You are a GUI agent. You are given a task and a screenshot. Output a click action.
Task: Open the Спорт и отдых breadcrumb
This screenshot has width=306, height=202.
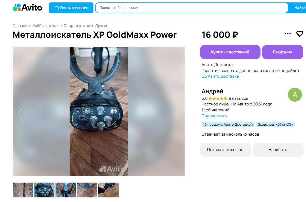point(77,26)
